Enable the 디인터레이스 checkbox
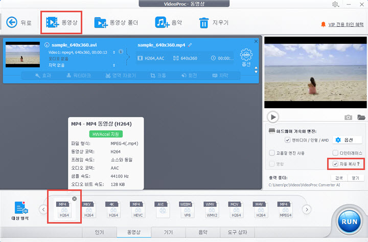The image size is (368, 242). tap(335, 153)
